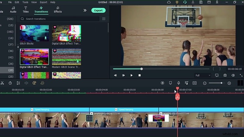Click the zoom to fit timeline icon
244x137 pixels.
pos(195,83)
